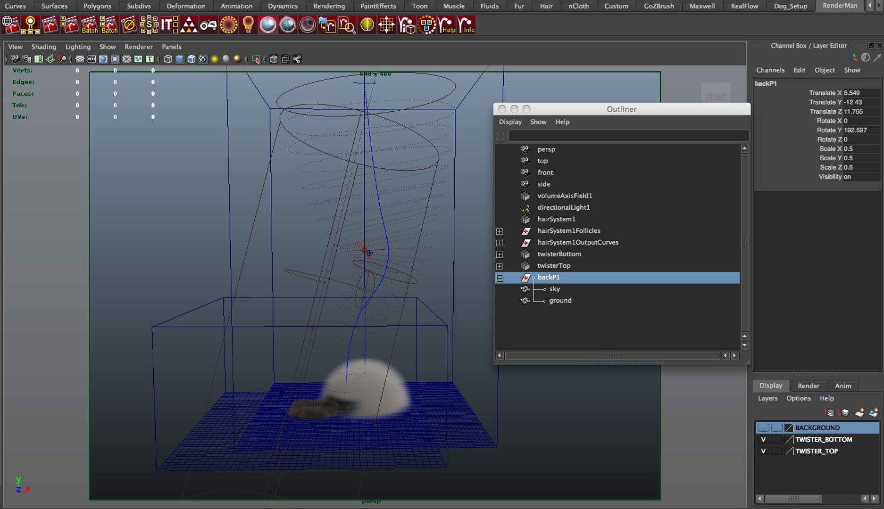The image size is (884, 509).
Task: Open Channels menu in Channel Box
Action: pyautogui.click(x=770, y=70)
